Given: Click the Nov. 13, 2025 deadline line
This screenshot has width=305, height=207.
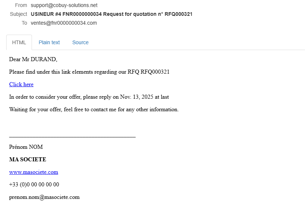Looking at the screenshot, I should [x=89, y=97].
